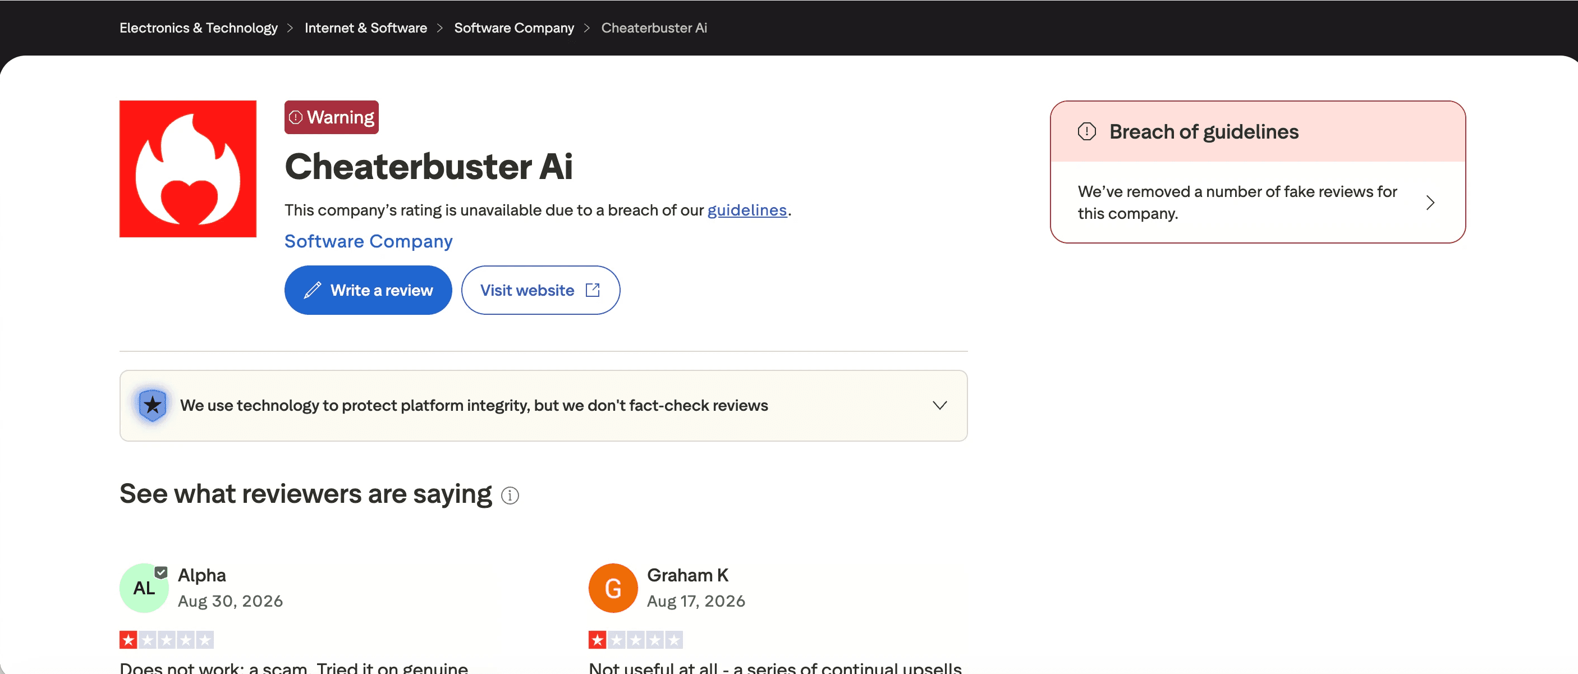Click the Aug 30, 2026 review date
The width and height of the screenshot is (1578, 674).
[x=230, y=601]
